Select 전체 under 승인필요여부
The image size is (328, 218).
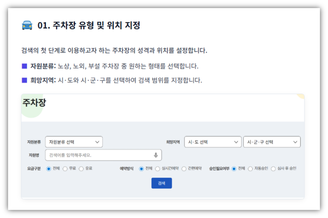[234, 169]
